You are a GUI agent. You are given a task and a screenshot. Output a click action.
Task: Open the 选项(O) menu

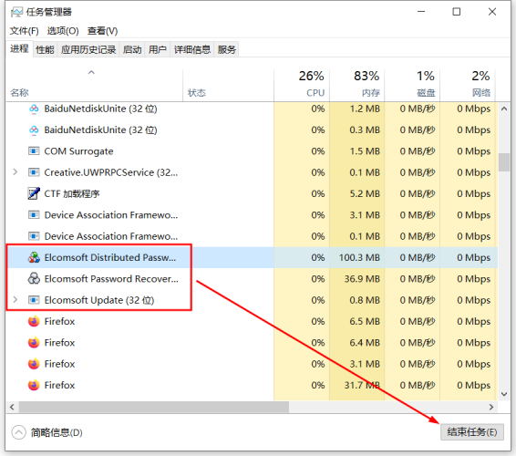[x=63, y=31]
